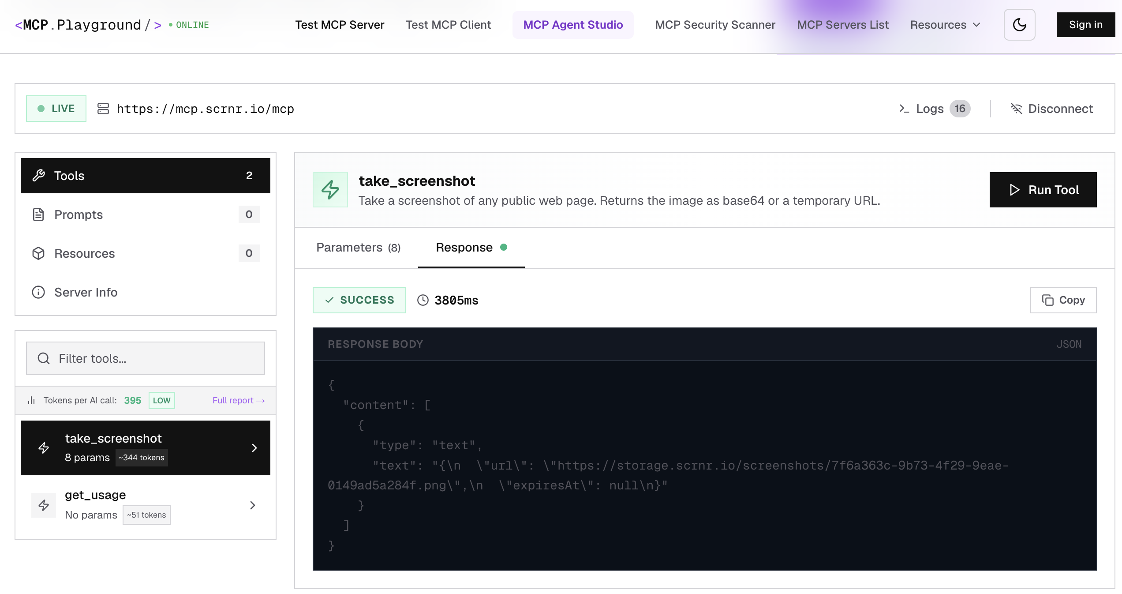
Task: Open the Test MCP Client page
Action: coord(448,25)
